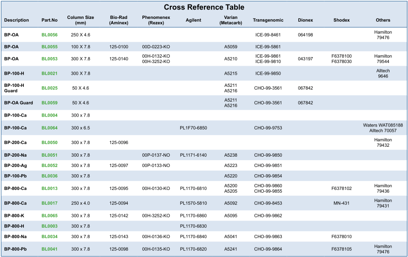This screenshot has width=408, height=257.
Task: Click Others cell Alltech 9646
Action: point(383,73)
